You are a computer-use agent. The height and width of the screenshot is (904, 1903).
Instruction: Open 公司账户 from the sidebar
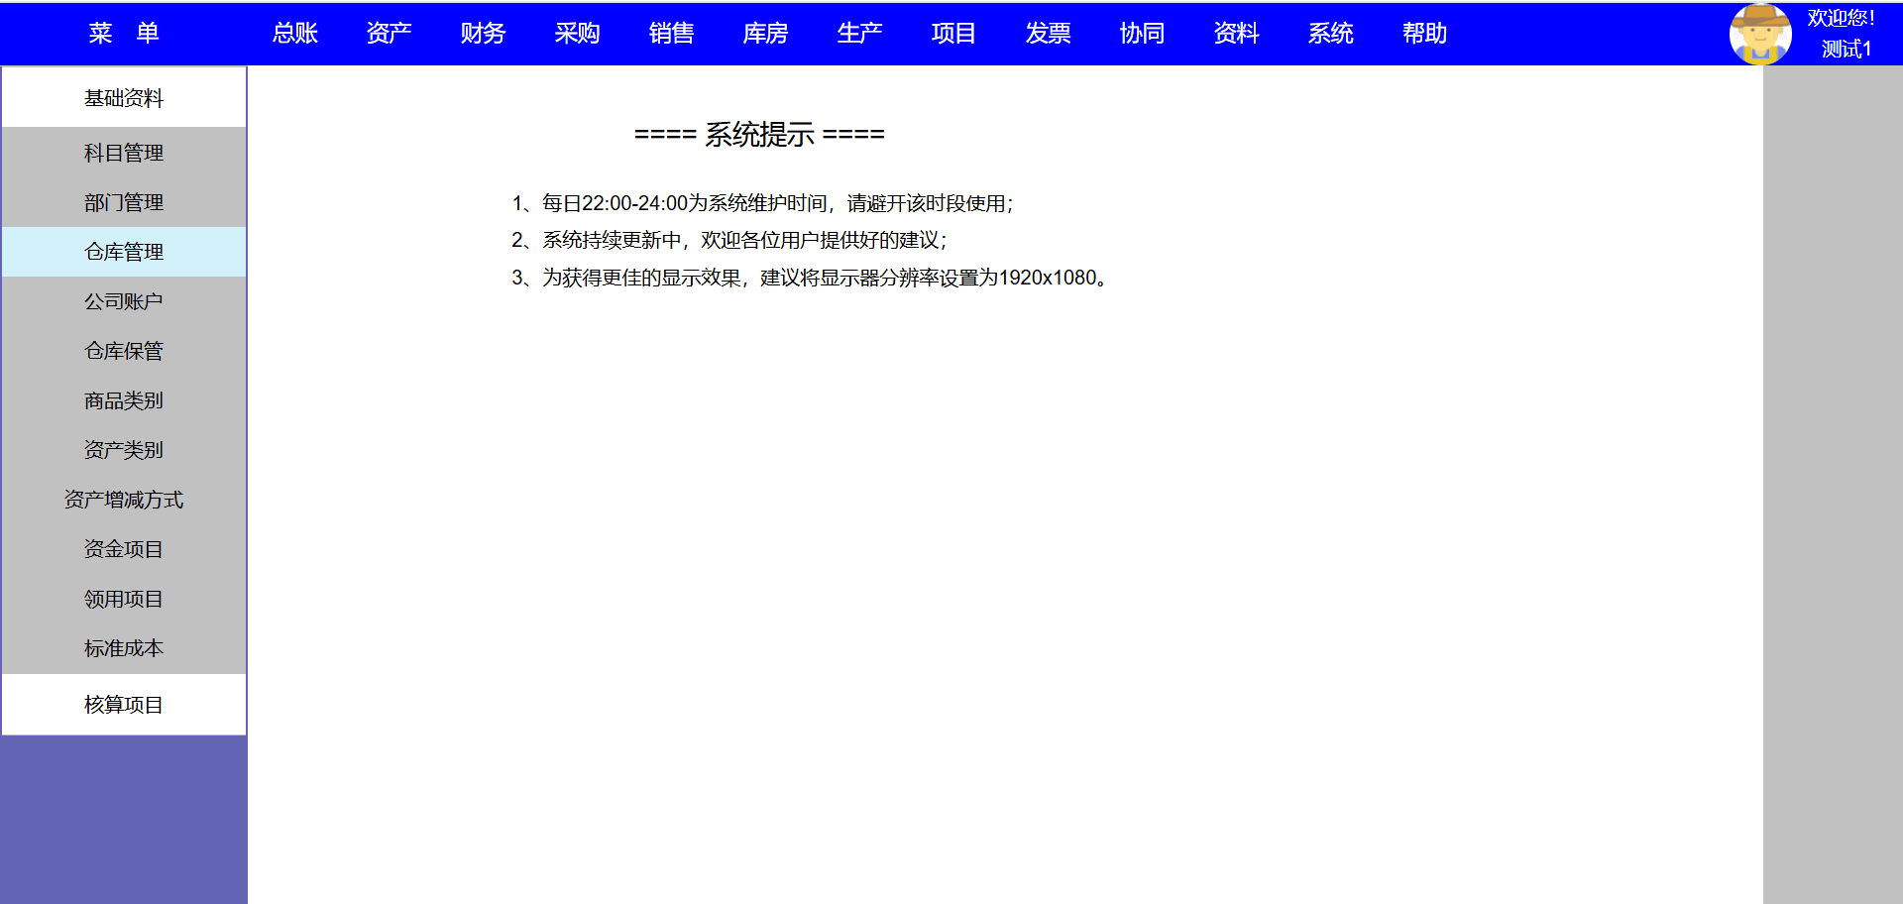(x=124, y=301)
